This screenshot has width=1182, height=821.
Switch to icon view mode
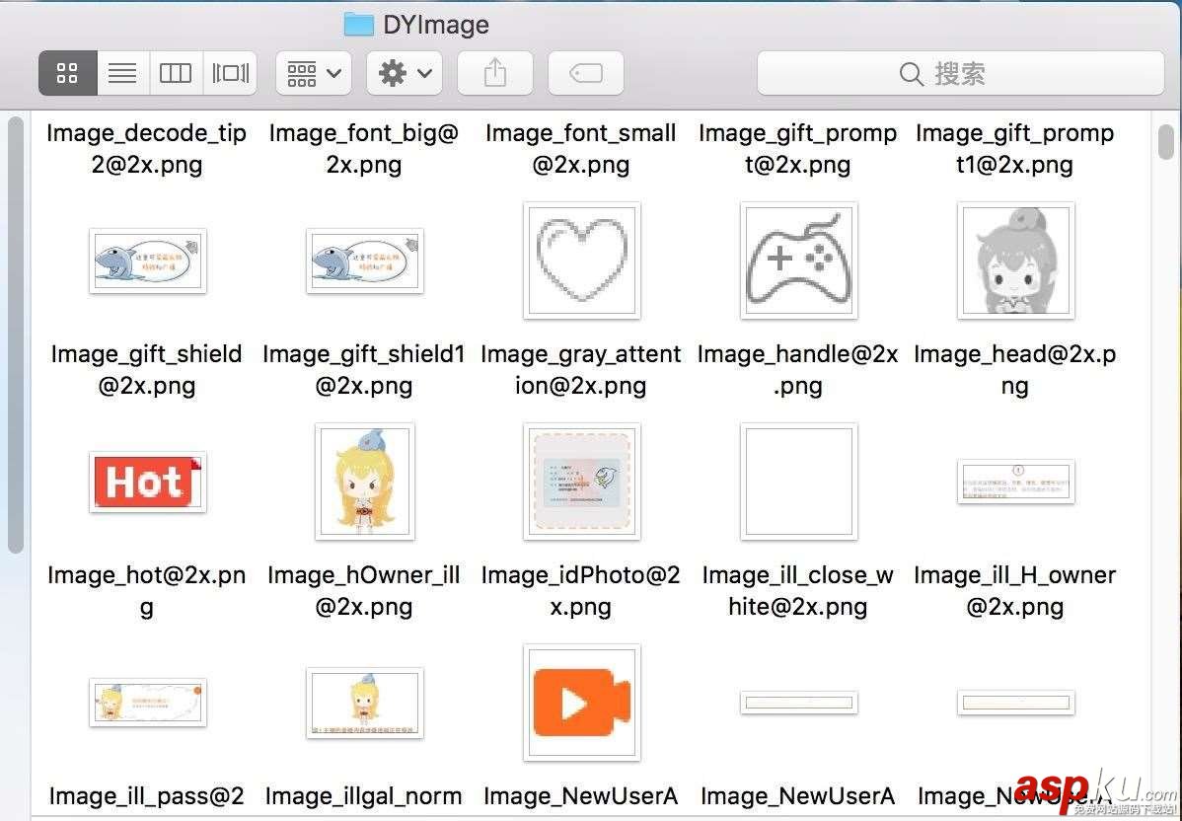tap(66, 72)
